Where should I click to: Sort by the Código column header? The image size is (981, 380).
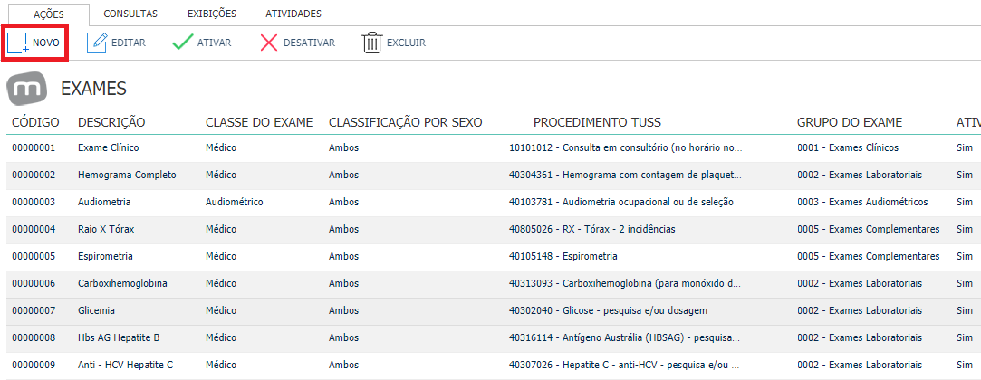pos(35,122)
